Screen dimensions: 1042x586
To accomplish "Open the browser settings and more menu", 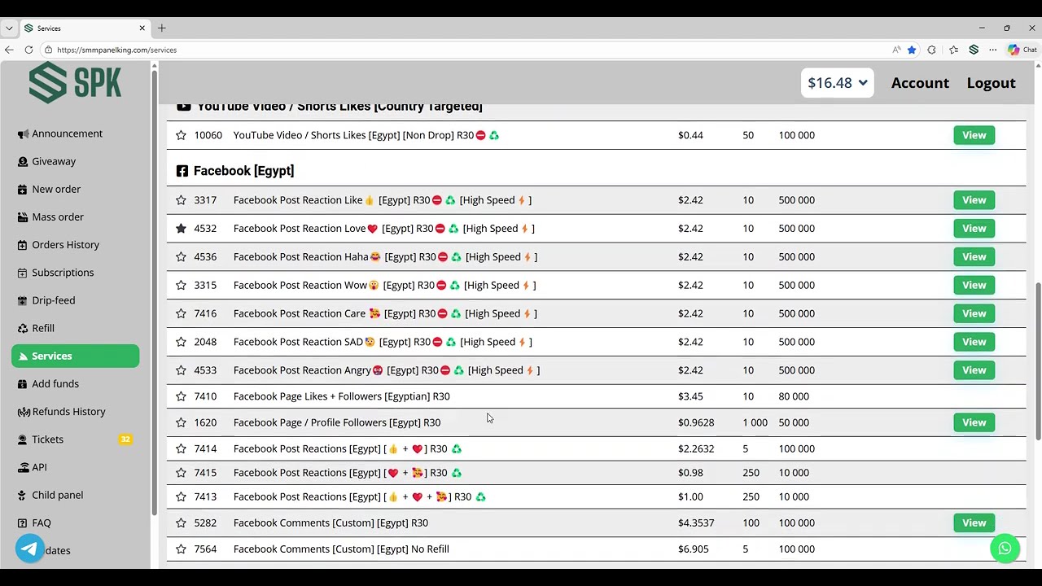I will (x=992, y=50).
